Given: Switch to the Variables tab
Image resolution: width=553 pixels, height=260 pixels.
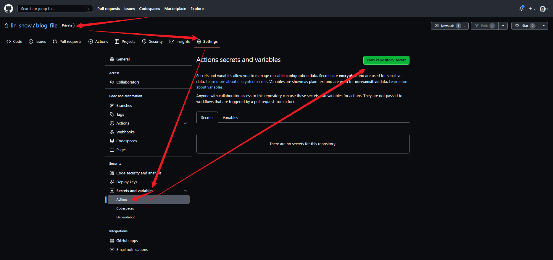Looking at the screenshot, I should pyautogui.click(x=230, y=117).
